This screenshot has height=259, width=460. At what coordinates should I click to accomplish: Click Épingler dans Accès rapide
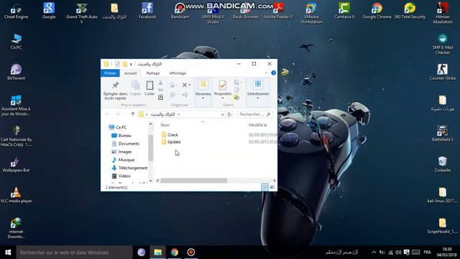(115, 91)
